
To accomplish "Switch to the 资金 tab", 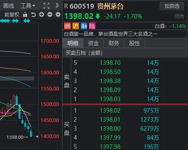I will 93,43.
